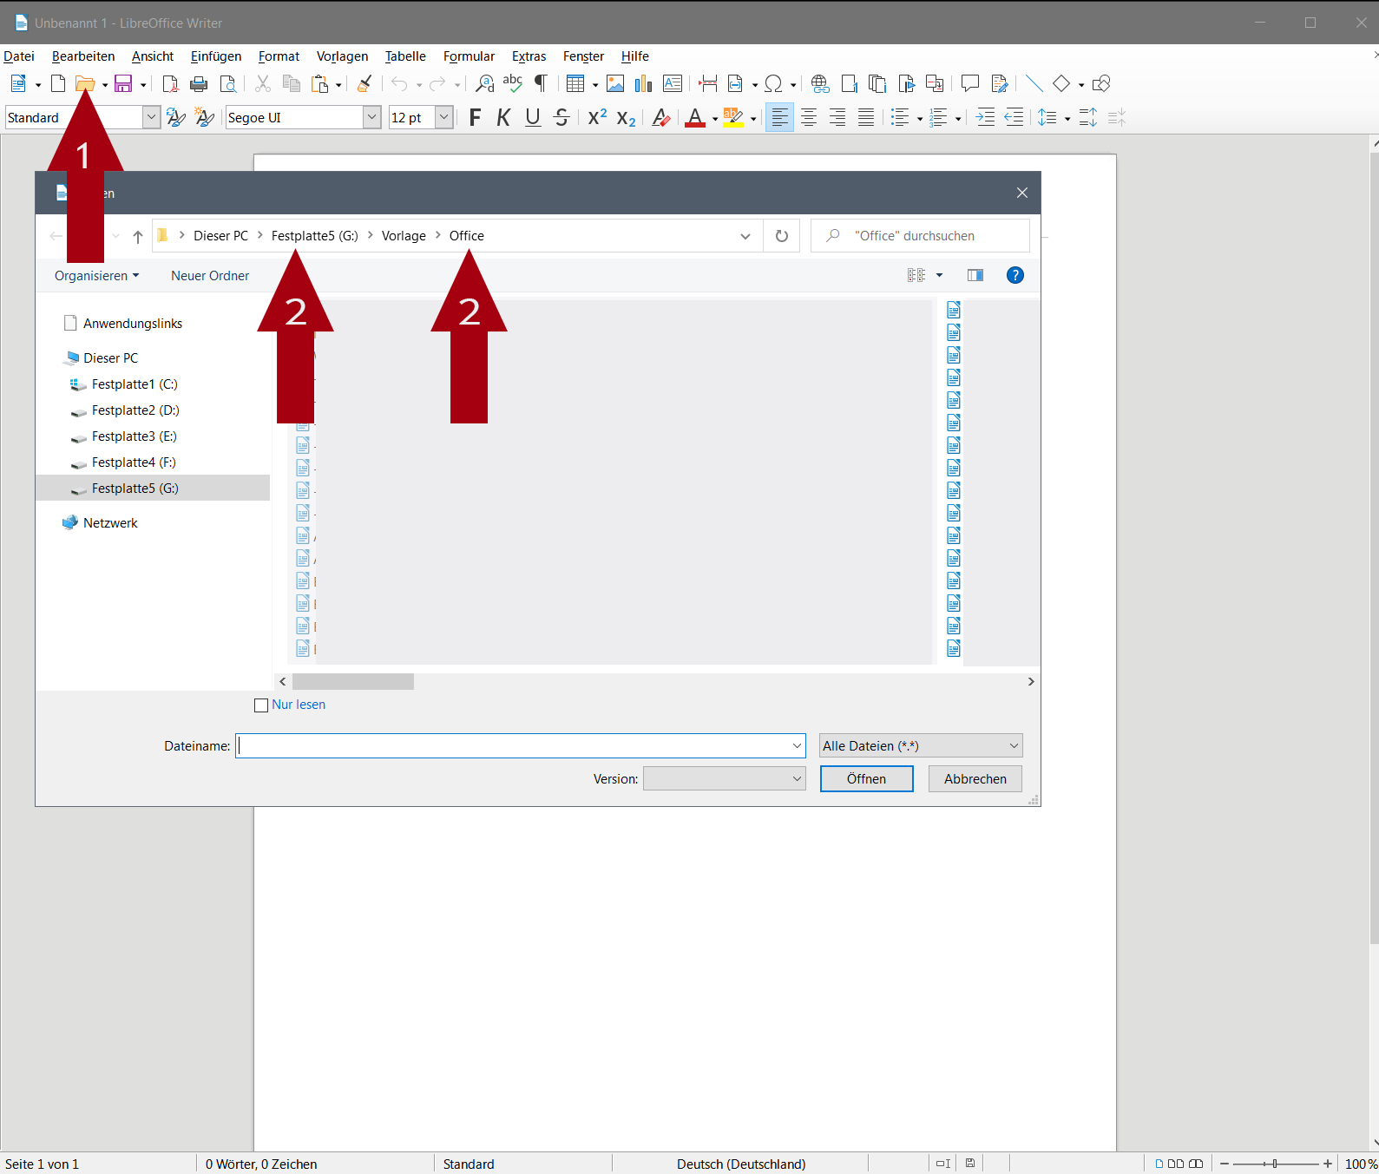Open the 12 pt font size dropdown

coord(444,117)
